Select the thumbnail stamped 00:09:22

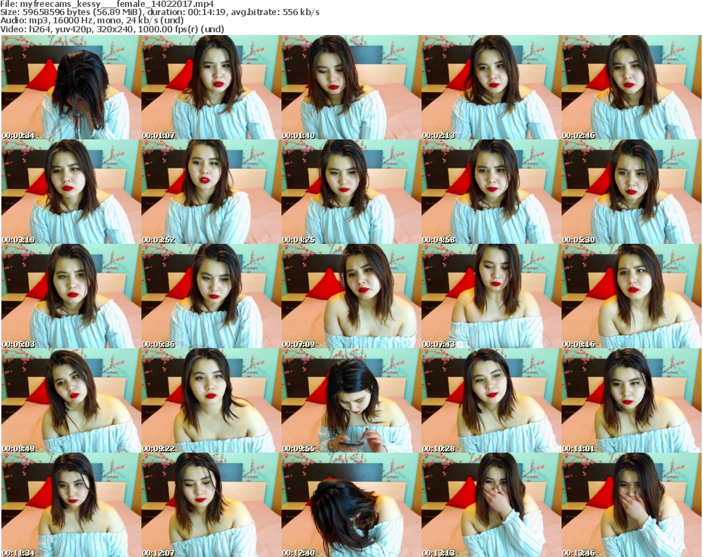click(211, 400)
